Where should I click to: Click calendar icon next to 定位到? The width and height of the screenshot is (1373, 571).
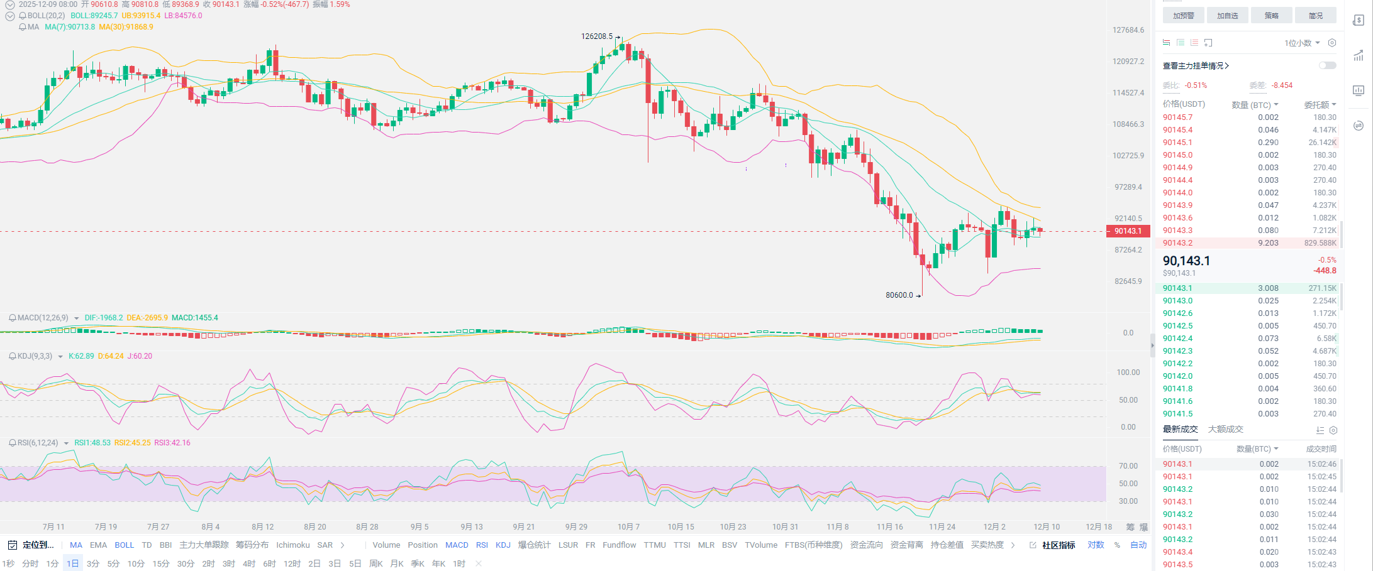click(12, 545)
